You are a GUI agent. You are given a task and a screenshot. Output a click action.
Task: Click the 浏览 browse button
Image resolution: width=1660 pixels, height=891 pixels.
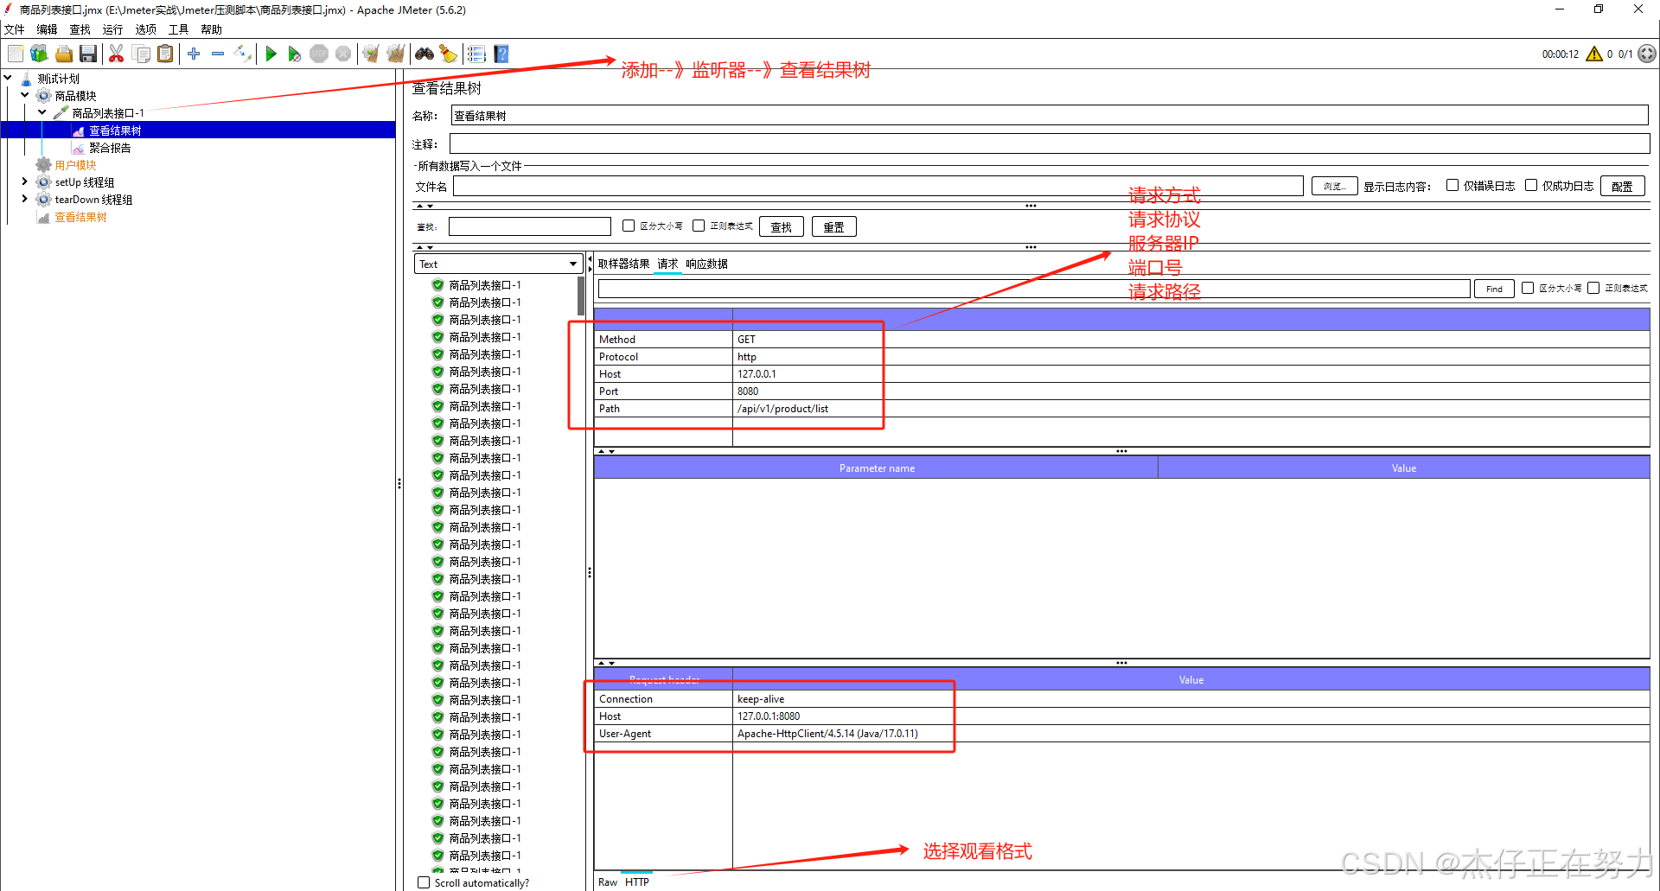coord(1334,186)
